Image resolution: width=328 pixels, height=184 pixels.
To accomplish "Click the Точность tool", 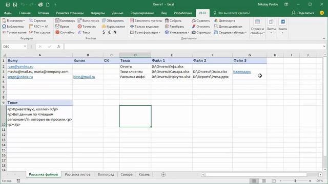I will [x=87, y=27].
